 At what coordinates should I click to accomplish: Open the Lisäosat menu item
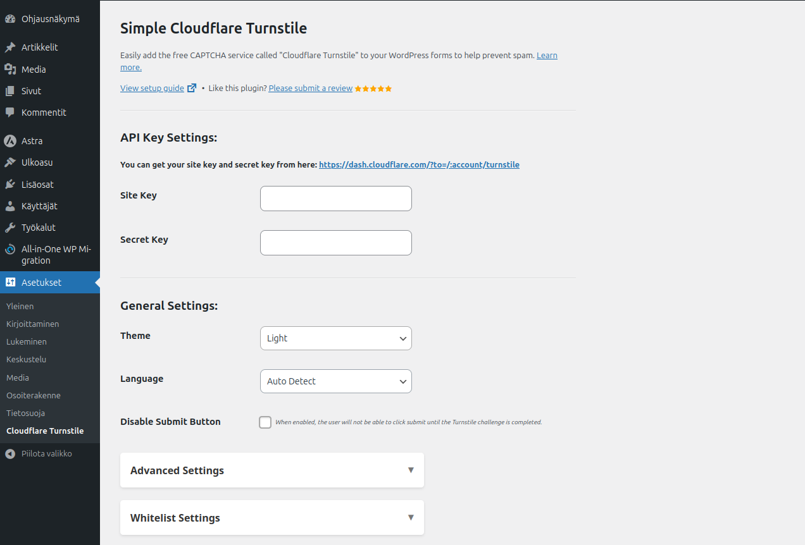pyautogui.click(x=50, y=185)
